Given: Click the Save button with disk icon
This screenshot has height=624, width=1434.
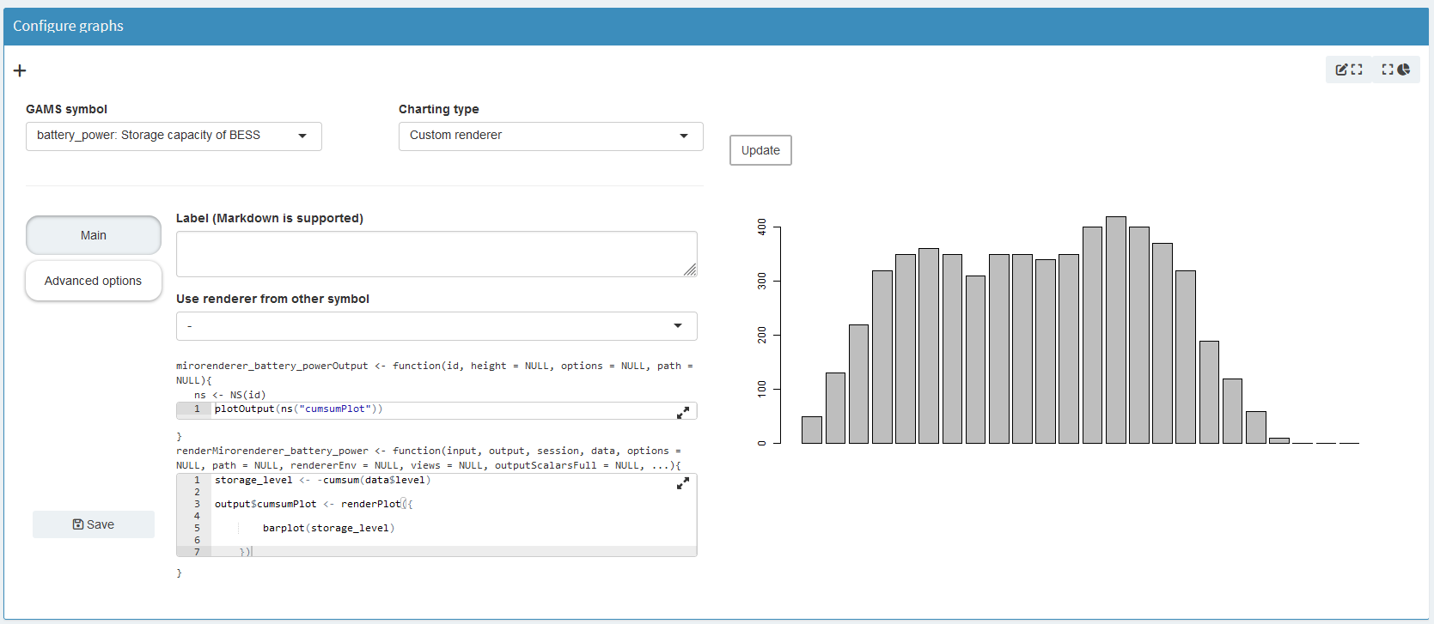Looking at the screenshot, I should [x=94, y=524].
